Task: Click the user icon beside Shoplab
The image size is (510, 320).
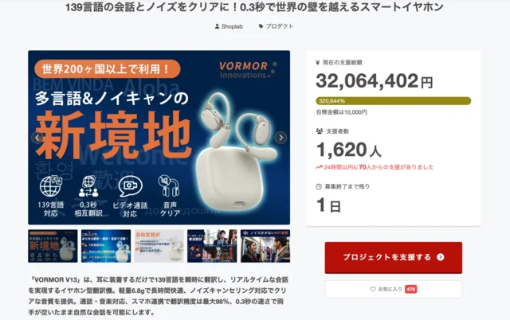Action: pos(217,26)
